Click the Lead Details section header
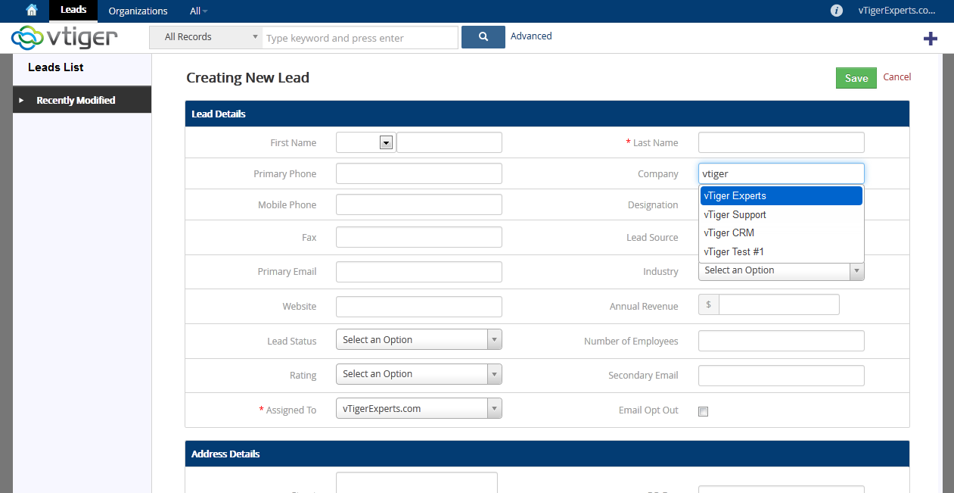 pos(547,114)
